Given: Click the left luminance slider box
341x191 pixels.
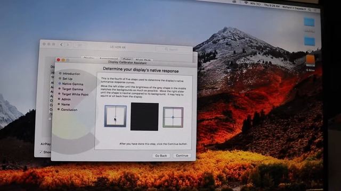Looking at the screenshot, I should 116,116.
